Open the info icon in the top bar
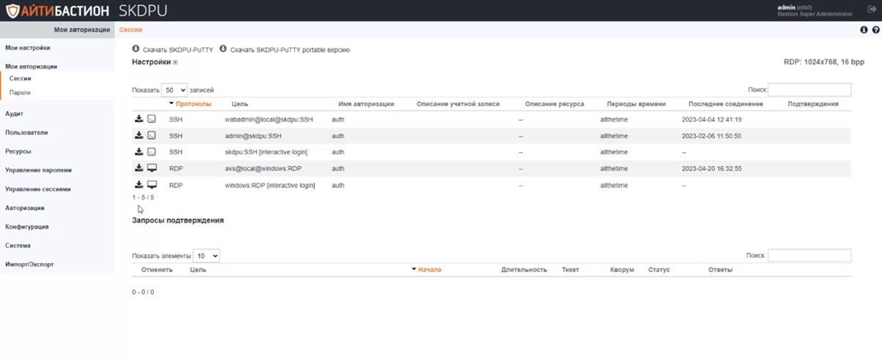The height and width of the screenshot is (358, 882). click(x=864, y=30)
